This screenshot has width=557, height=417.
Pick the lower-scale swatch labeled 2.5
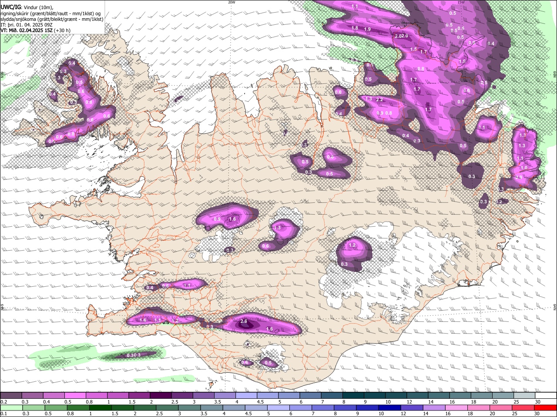pyautogui.click(x=167, y=407)
